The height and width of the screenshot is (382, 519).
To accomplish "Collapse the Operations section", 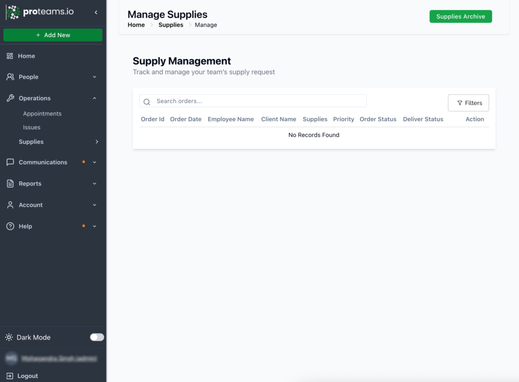I will tap(94, 98).
